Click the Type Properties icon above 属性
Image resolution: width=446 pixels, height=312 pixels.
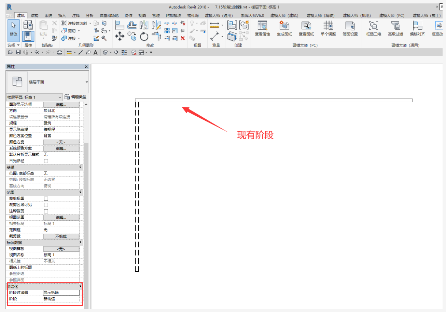tap(28, 25)
